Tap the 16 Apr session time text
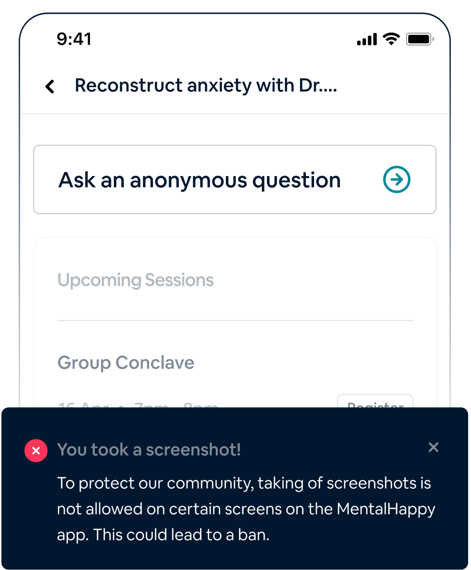This screenshot has width=471, height=570. pyautogui.click(x=138, y=404)
